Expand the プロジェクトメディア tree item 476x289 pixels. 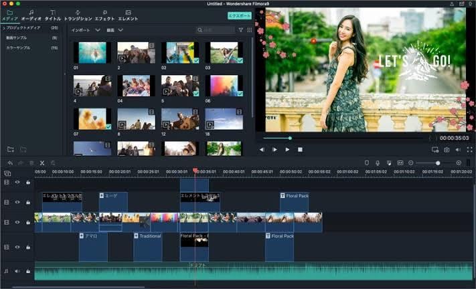[3, 27]
